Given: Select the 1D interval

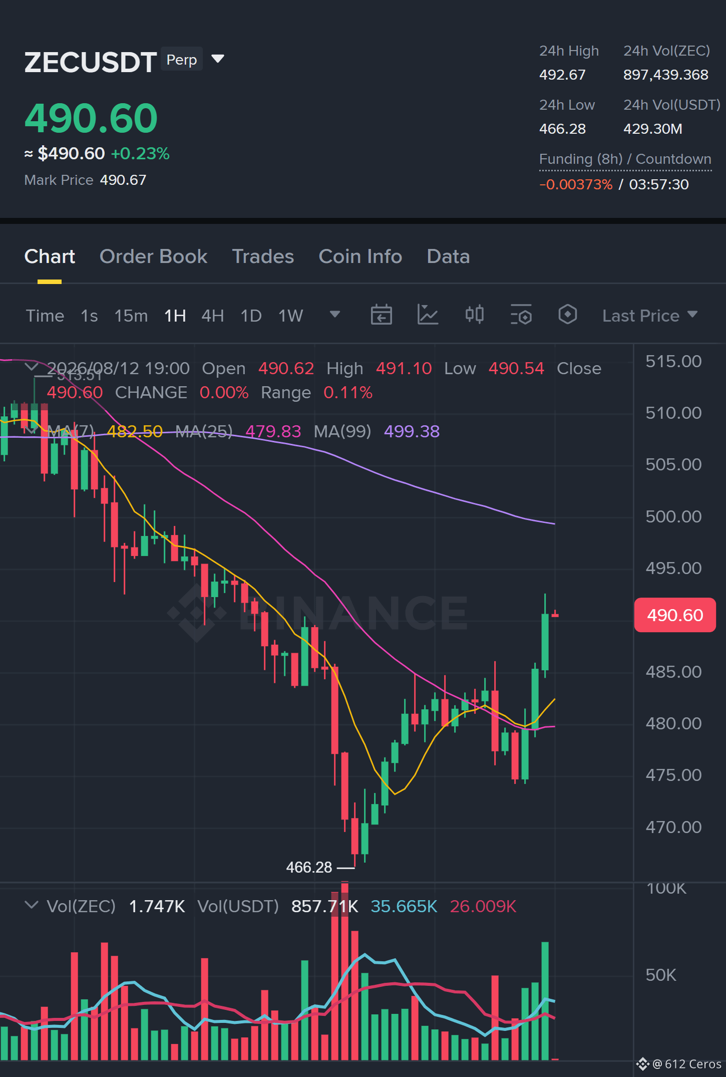Looking at the screenshot, I should coord(251,316).
